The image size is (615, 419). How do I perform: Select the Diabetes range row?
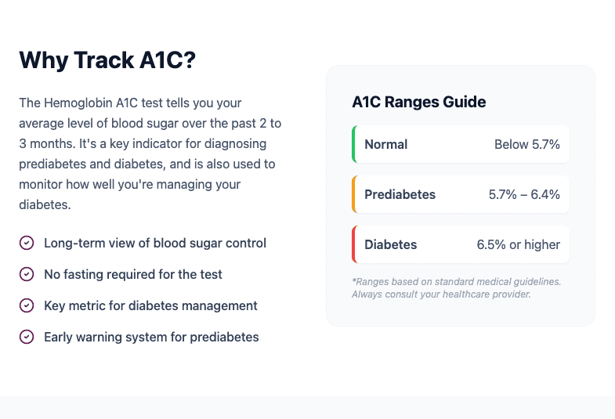461,244
